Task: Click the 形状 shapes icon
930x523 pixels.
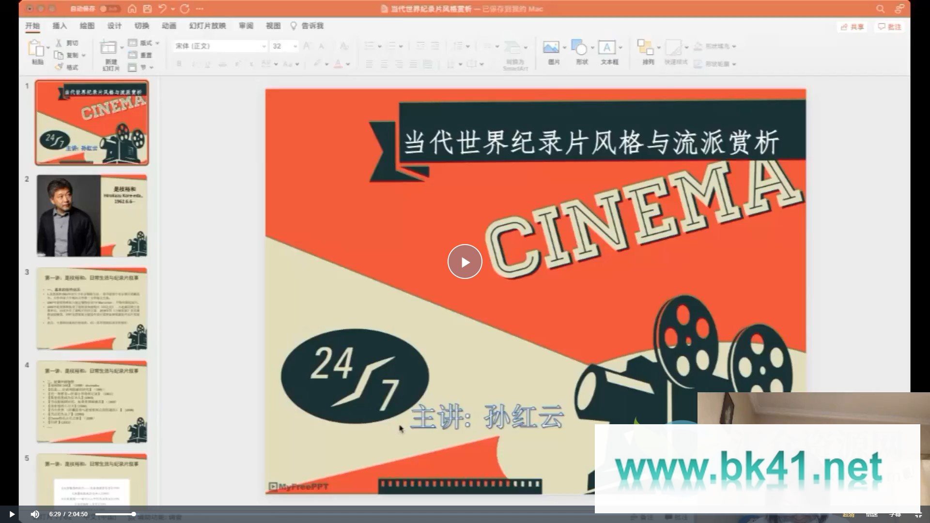Action: coord(579,47)
